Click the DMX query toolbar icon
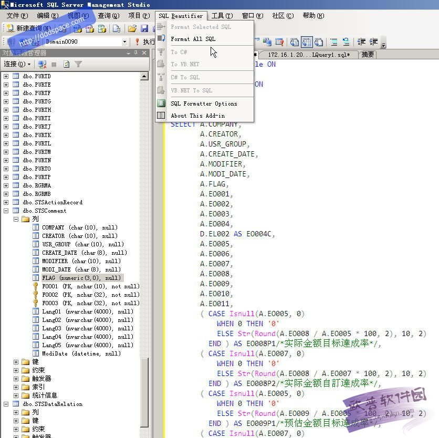439x438 pixels. pyautogui.click(x=90, y=28)
